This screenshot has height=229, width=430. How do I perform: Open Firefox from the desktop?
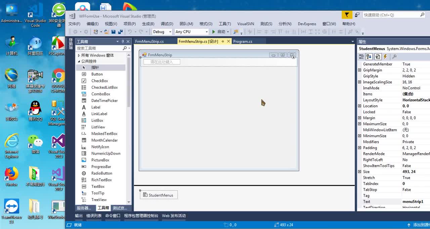pyautogui.click(x=11, y=177)
